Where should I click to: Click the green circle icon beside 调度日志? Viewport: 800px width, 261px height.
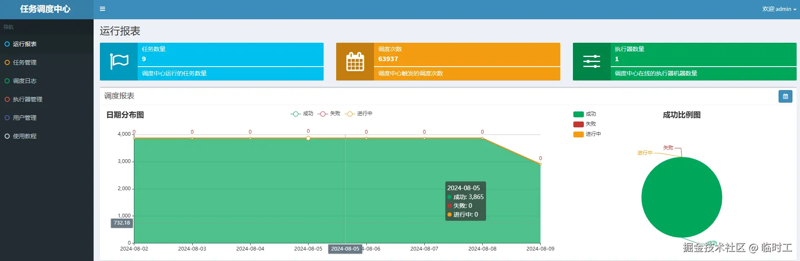click(7, 81)
